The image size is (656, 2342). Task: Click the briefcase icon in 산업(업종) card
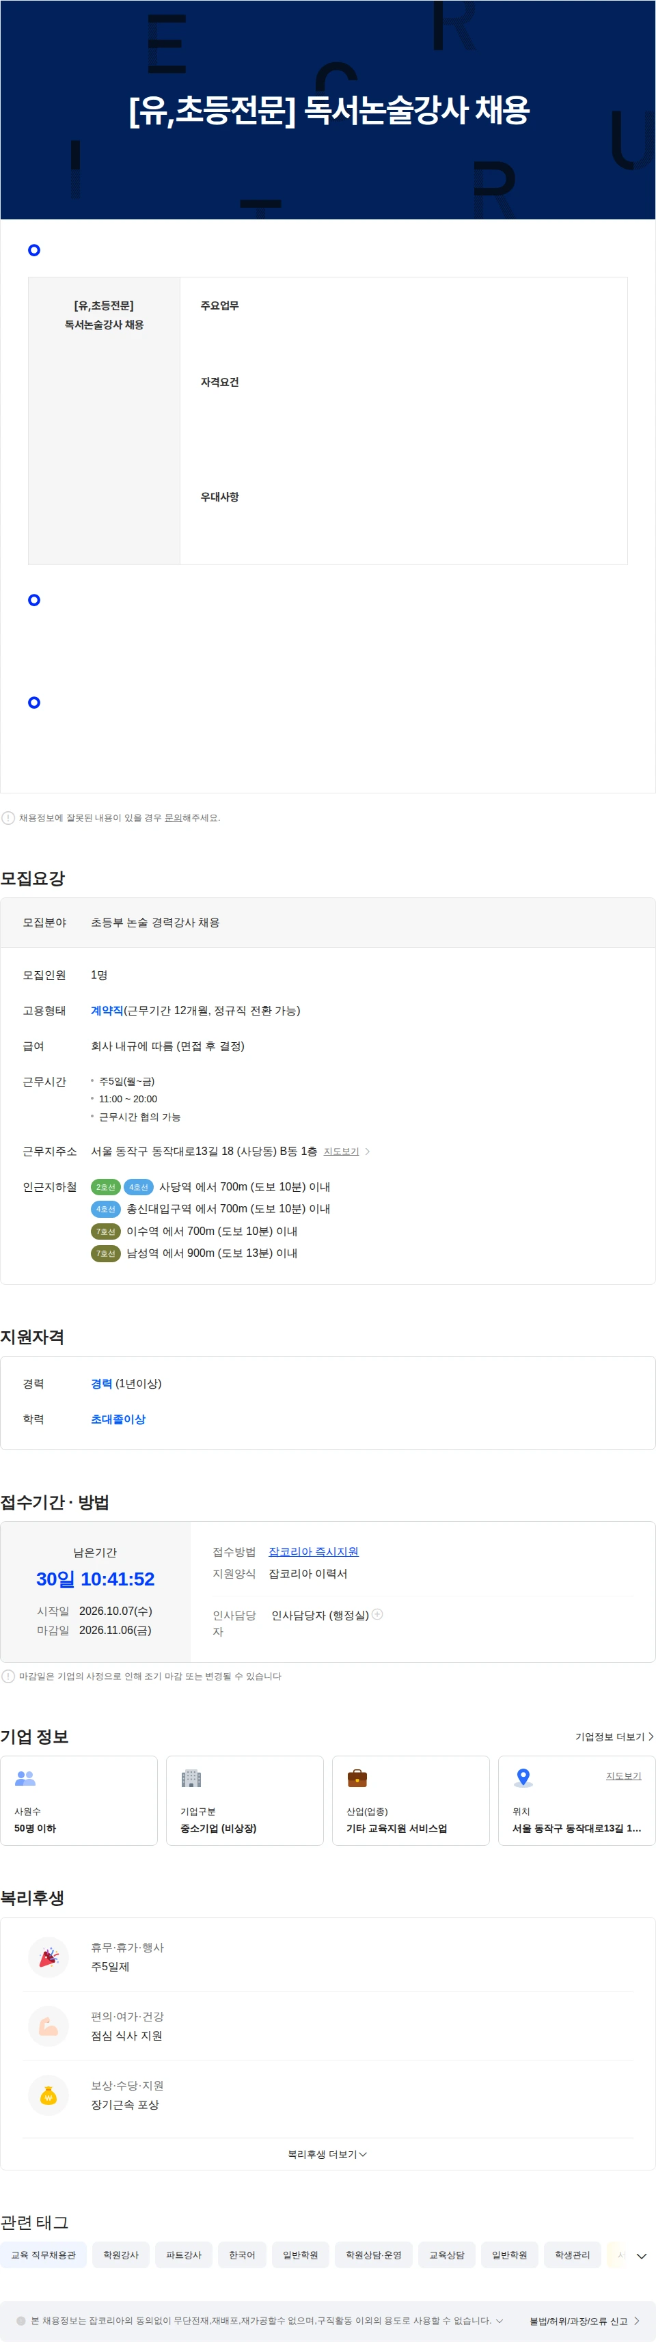point(357,1778)
